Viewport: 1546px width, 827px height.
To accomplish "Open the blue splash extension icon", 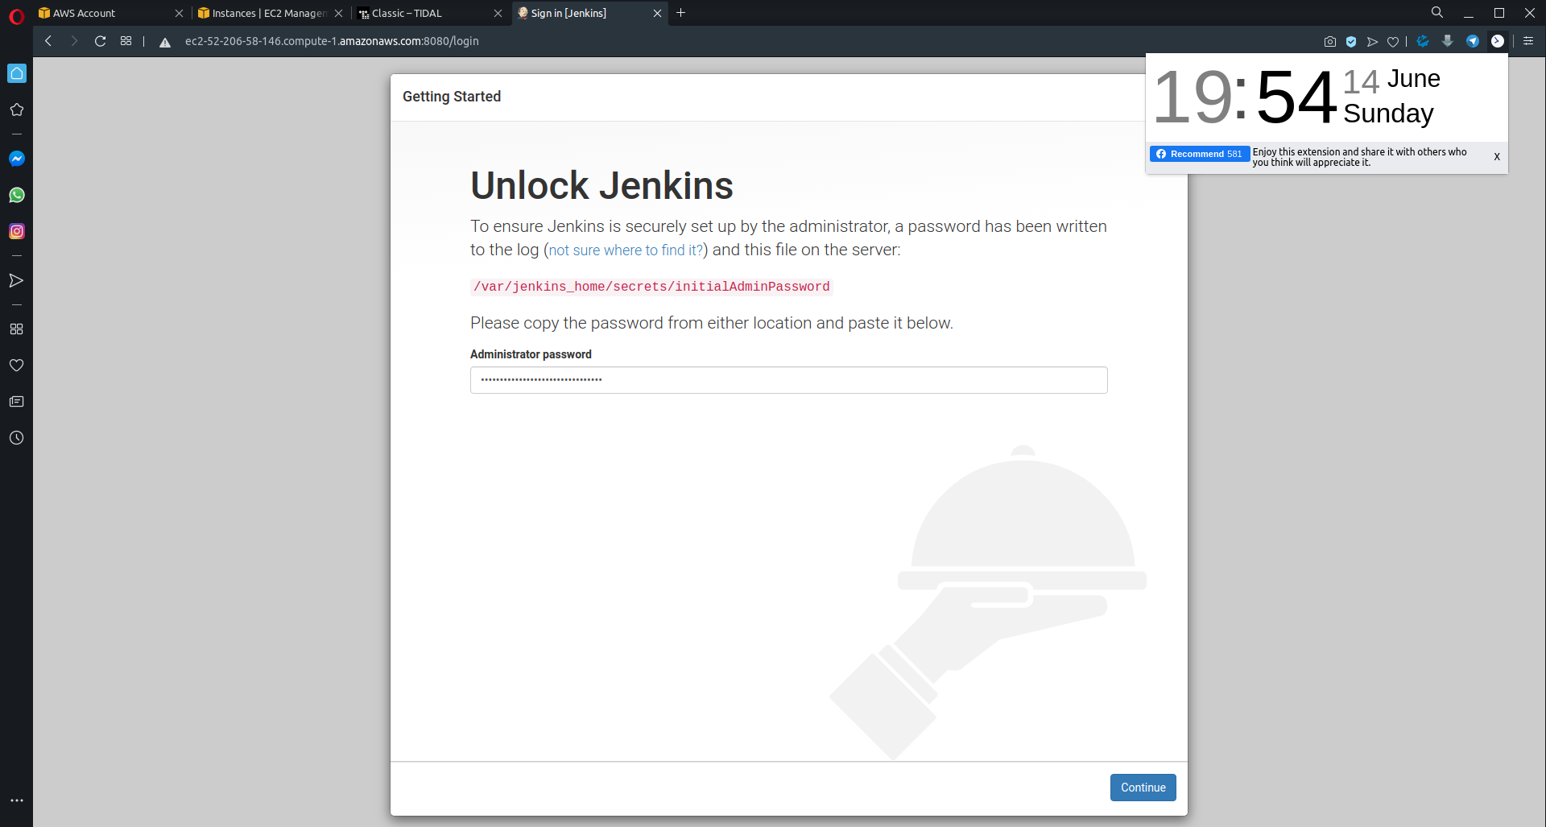I will click(1423, 41).
